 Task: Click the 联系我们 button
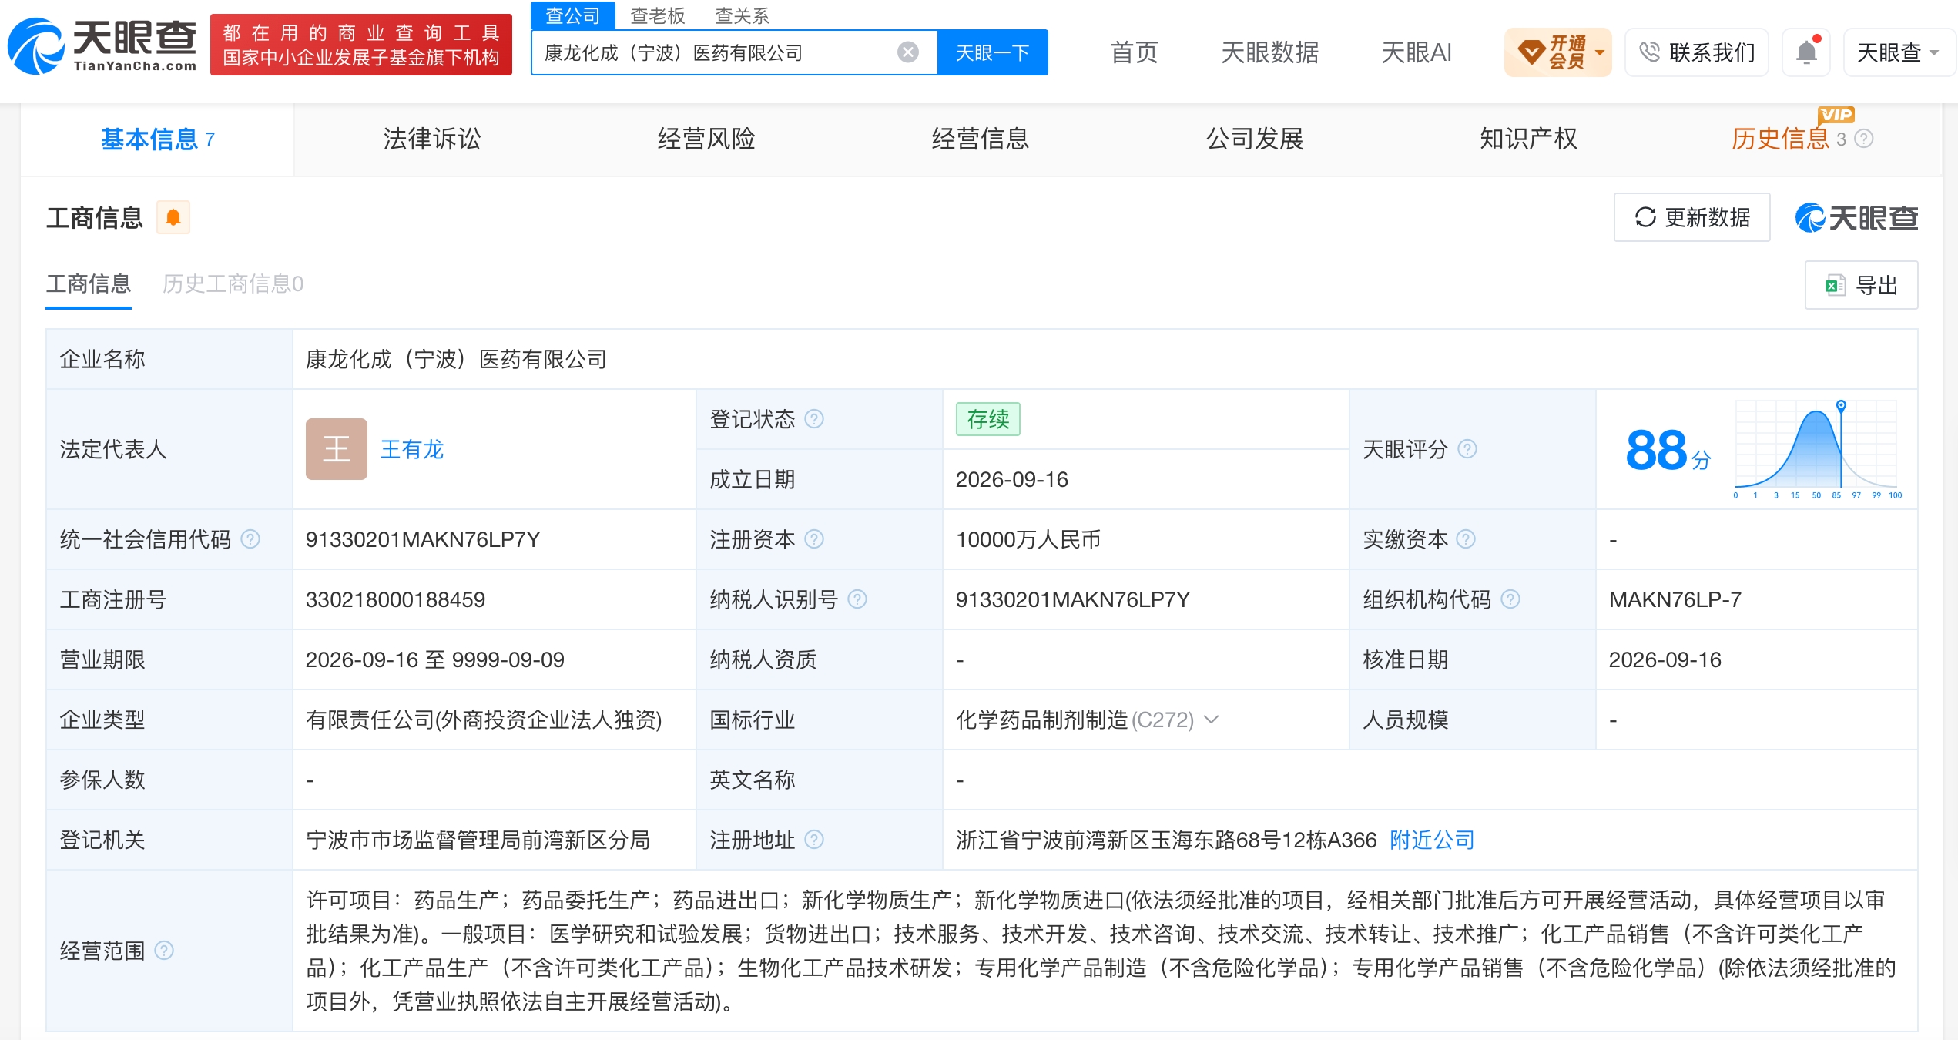[x=1696, y=52]
